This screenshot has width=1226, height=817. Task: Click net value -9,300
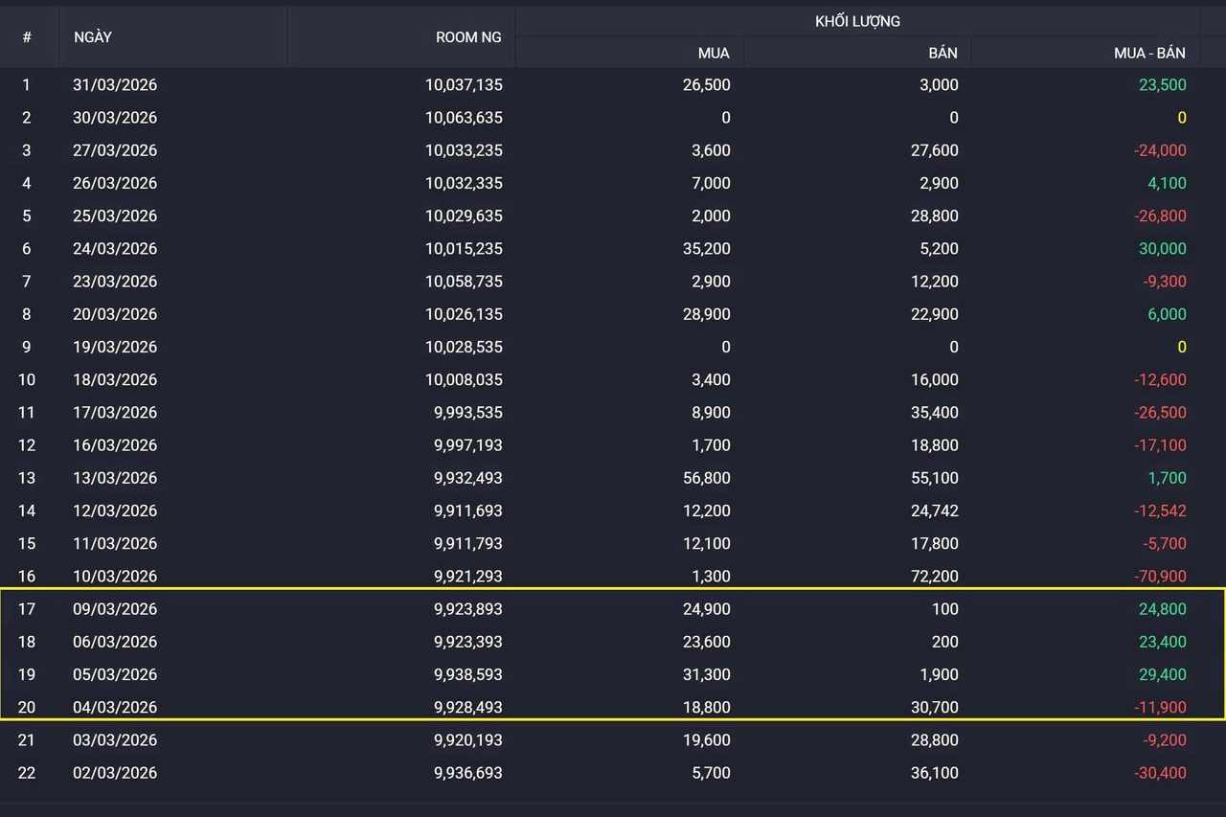pos(1164,282)
